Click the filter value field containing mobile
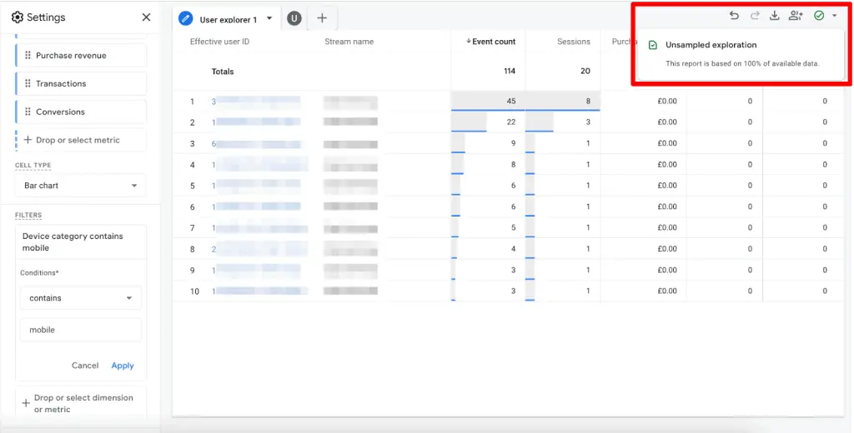This screenshot has width=854, height=433. point(80,330)
